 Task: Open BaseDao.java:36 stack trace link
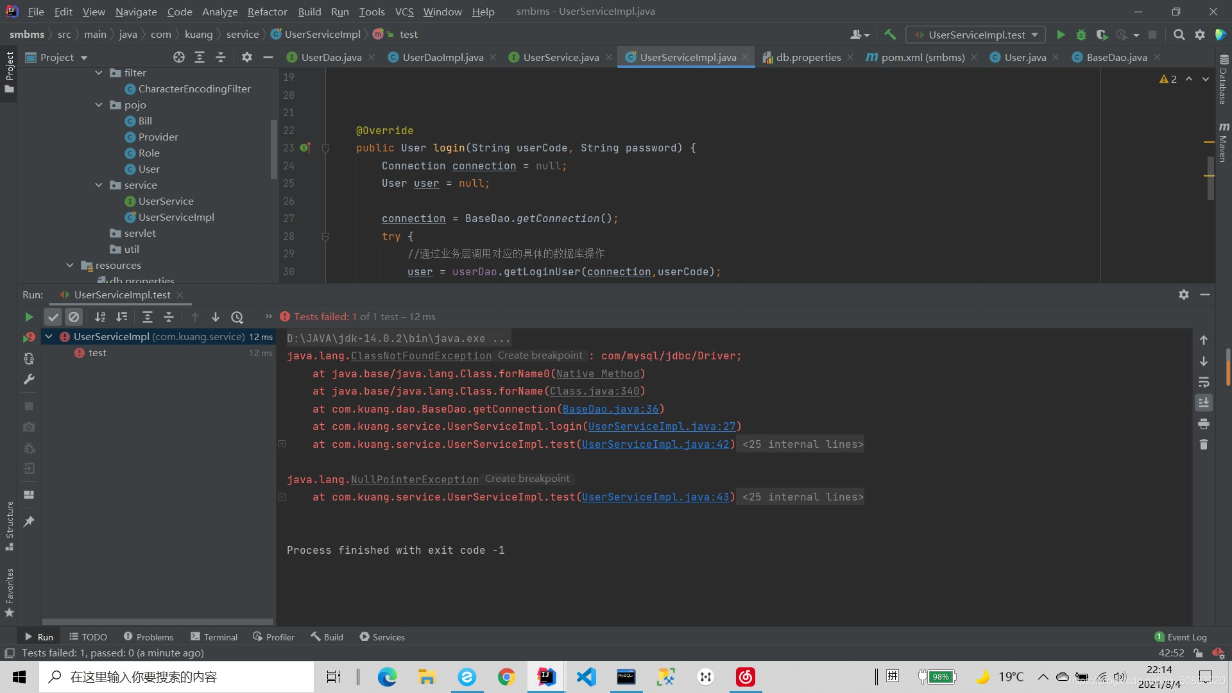pyautogui.click(x=610, y=409)
